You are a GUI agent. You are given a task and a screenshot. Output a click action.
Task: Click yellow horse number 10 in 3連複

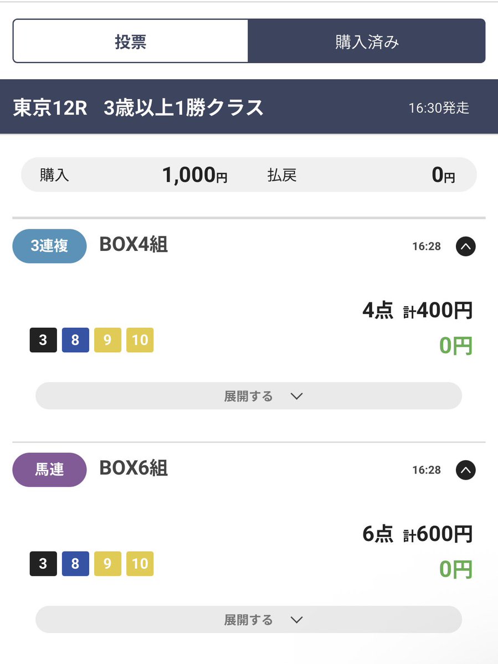pos(140,340)
